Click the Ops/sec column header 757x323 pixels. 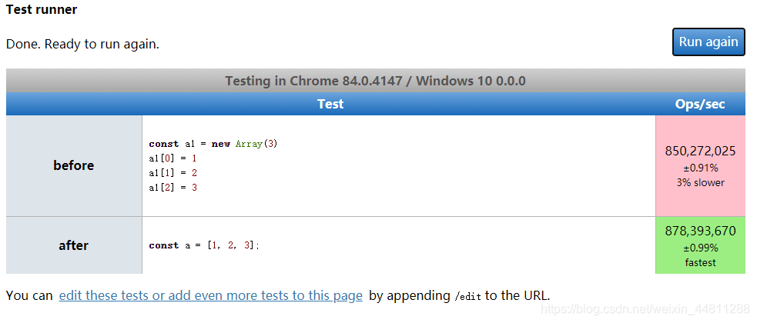click(700, 104)
